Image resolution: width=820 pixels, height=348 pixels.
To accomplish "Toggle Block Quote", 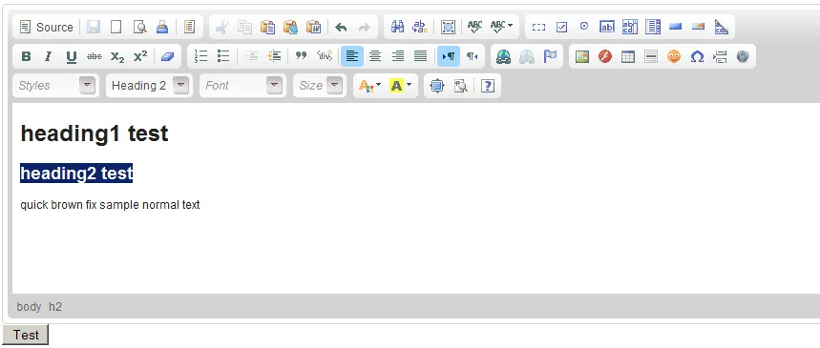I will (301, 56).
